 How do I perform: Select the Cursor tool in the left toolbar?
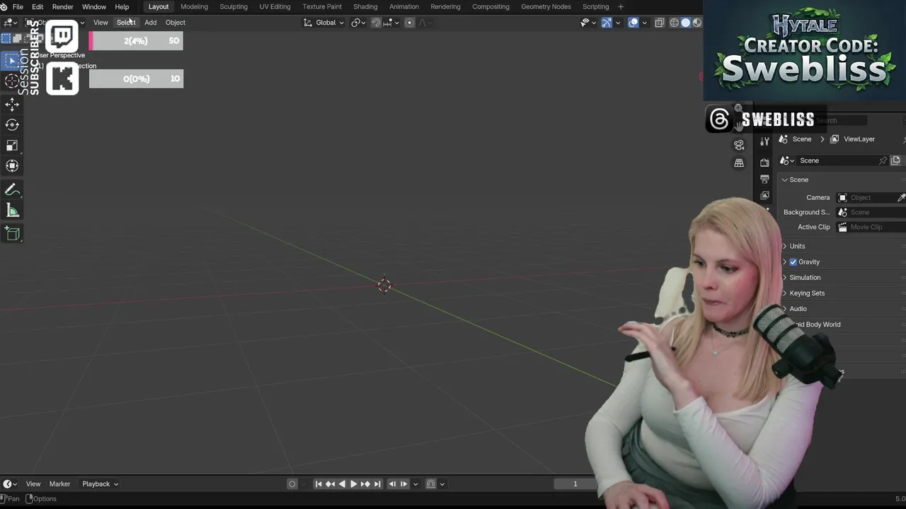click(x=12, y=81)
